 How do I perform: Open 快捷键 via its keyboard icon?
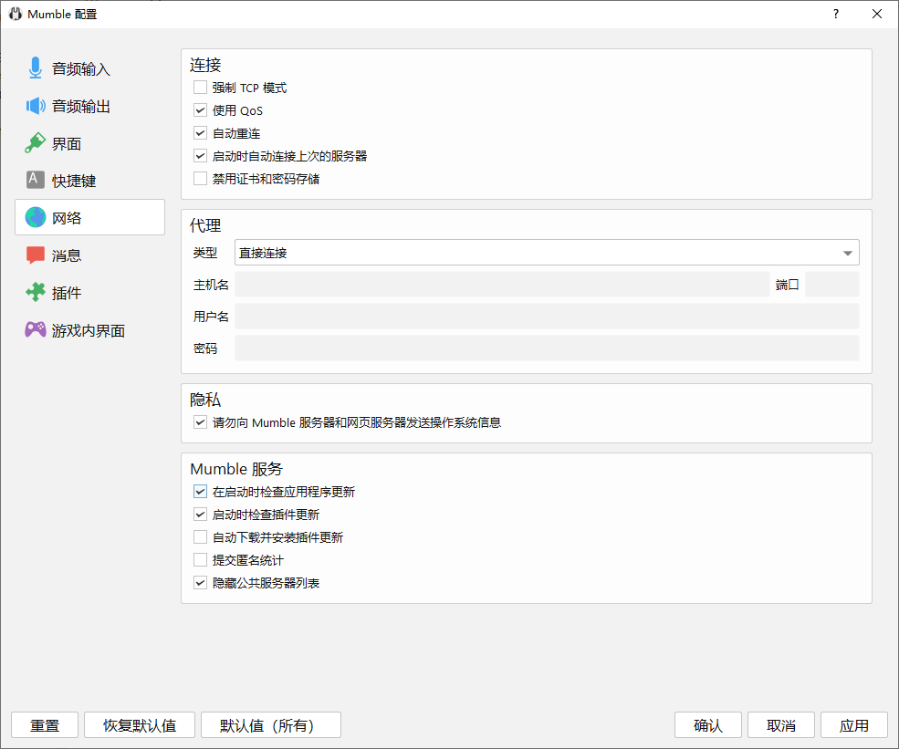[36, 181]
